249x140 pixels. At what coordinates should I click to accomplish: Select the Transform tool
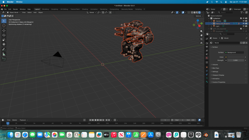(4, 44)
